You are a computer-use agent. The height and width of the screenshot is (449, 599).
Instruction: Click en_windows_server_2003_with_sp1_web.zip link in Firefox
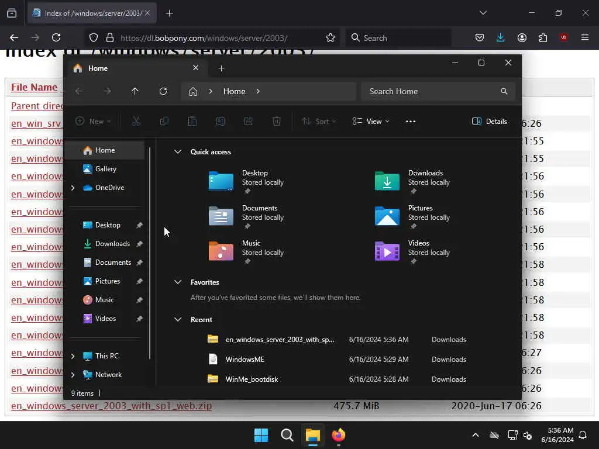111,406
